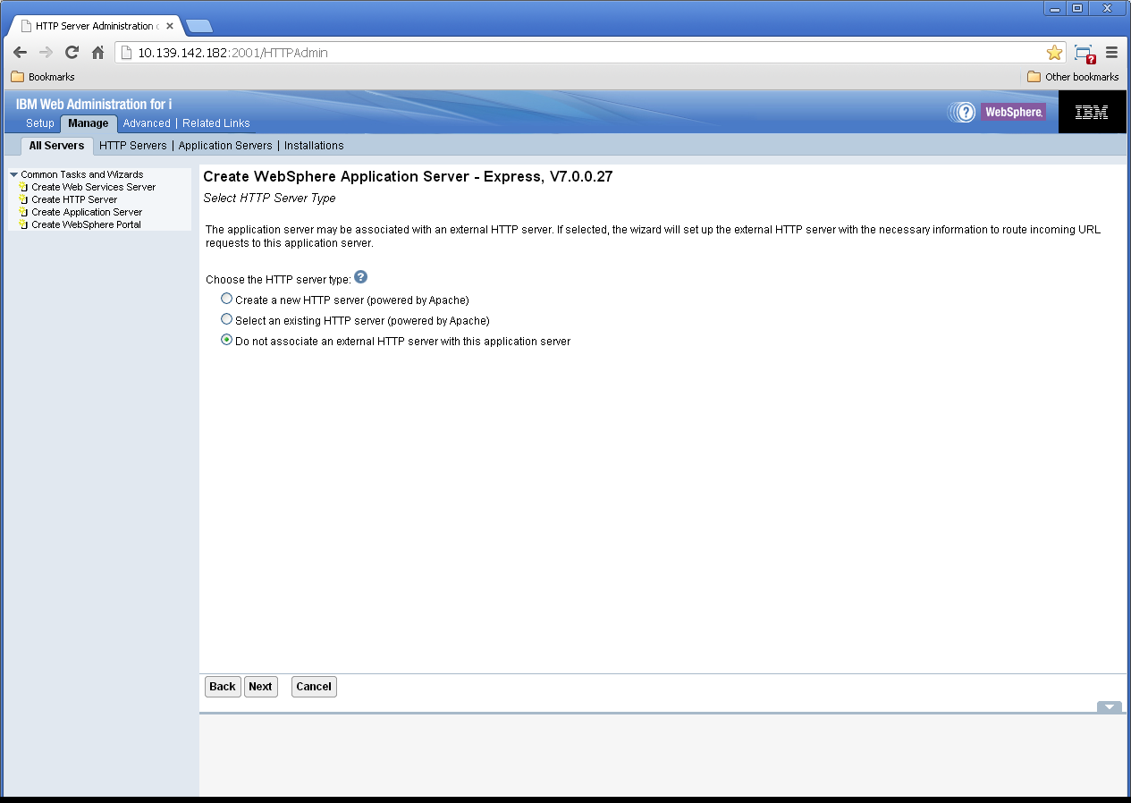Click the screen capture extension icon
The image size is (1131, 803).
(x=1085, y=54)
